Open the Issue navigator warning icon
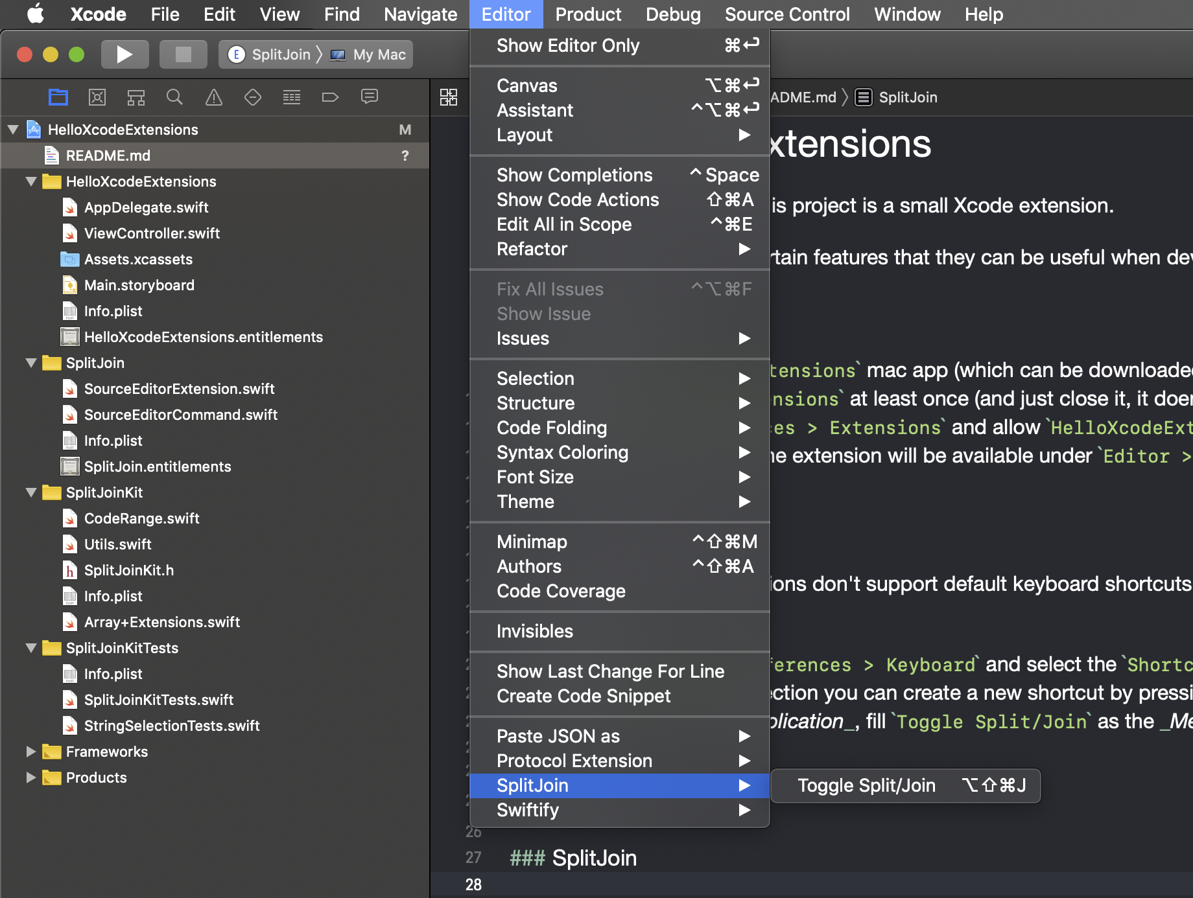This screenshot has width=1193, height=898. tap(214, 97)
